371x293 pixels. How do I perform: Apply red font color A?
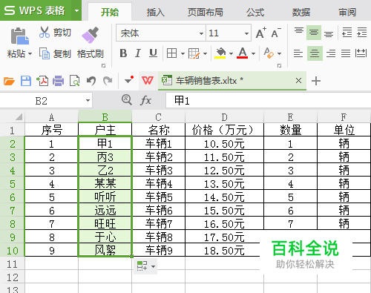[x=243, y=53]
